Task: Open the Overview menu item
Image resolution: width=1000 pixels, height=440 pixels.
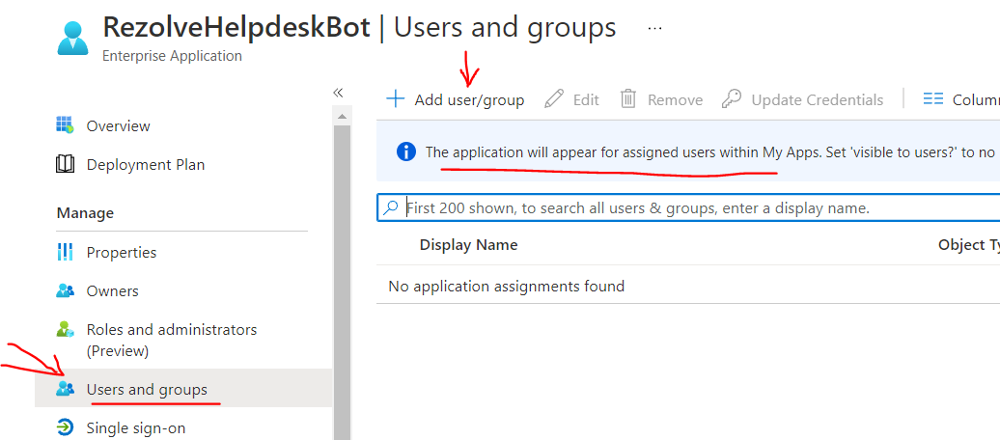Action: point(118,125)
